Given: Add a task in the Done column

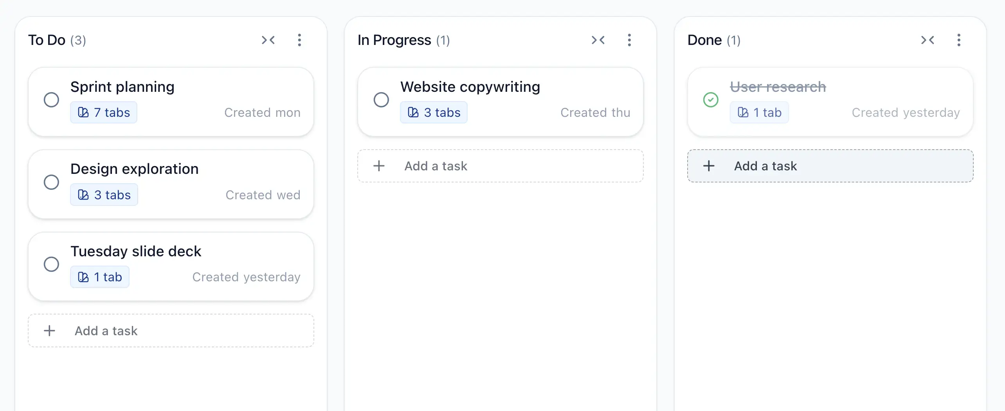Looking at the screenshot, I should (830, 166).
